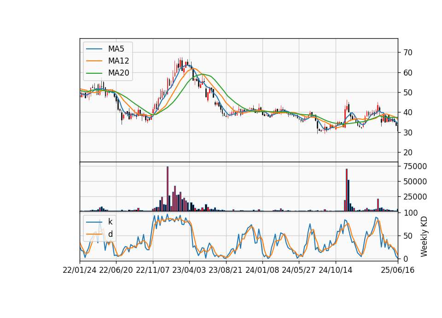442x318 pixels.
Task: Click the MA5 legend label
Action: [x=116, y=49]
